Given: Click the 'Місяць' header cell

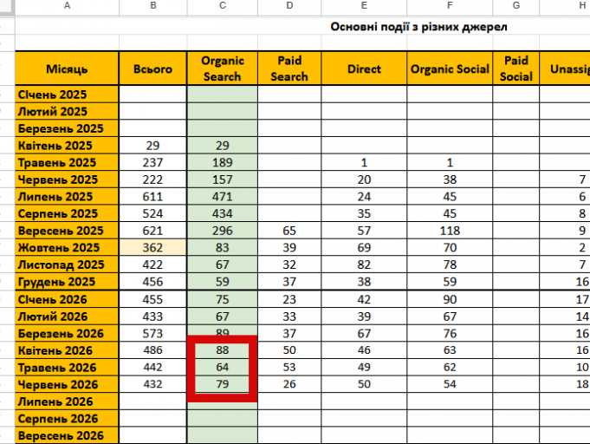Looking at the screenshot, I should (67, 69).
